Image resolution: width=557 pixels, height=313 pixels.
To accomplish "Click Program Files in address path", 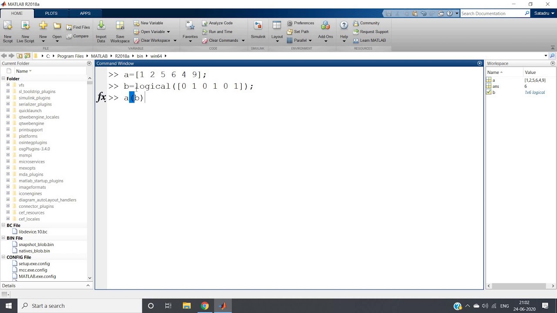I will click(x=70, y=56).
